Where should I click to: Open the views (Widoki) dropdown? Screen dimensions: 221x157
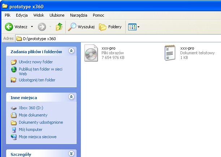[134, 27]
